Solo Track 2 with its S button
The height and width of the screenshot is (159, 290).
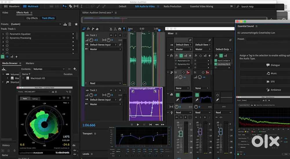pyautogui.click(x=116, y=90)
